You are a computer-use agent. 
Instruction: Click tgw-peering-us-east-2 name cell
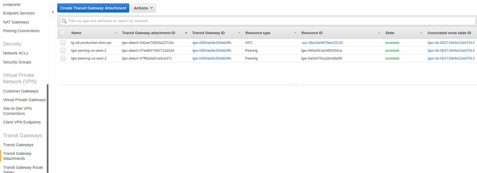tap(89, 58)
